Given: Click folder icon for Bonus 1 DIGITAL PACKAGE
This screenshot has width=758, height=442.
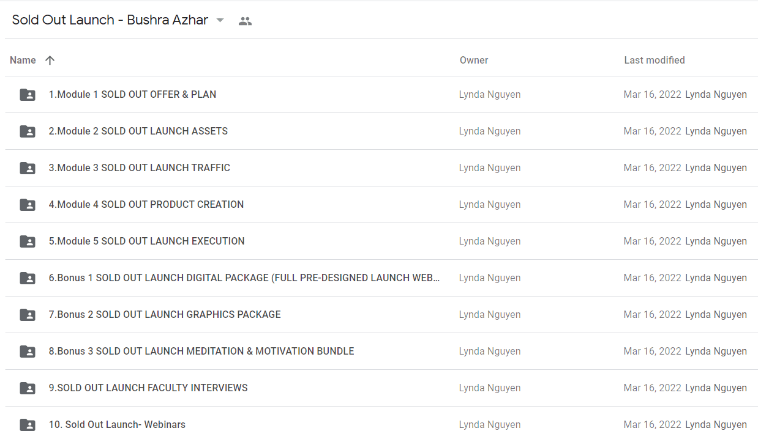Looking at the screenshot, I should pyautogui.click(x=28, y=278).
